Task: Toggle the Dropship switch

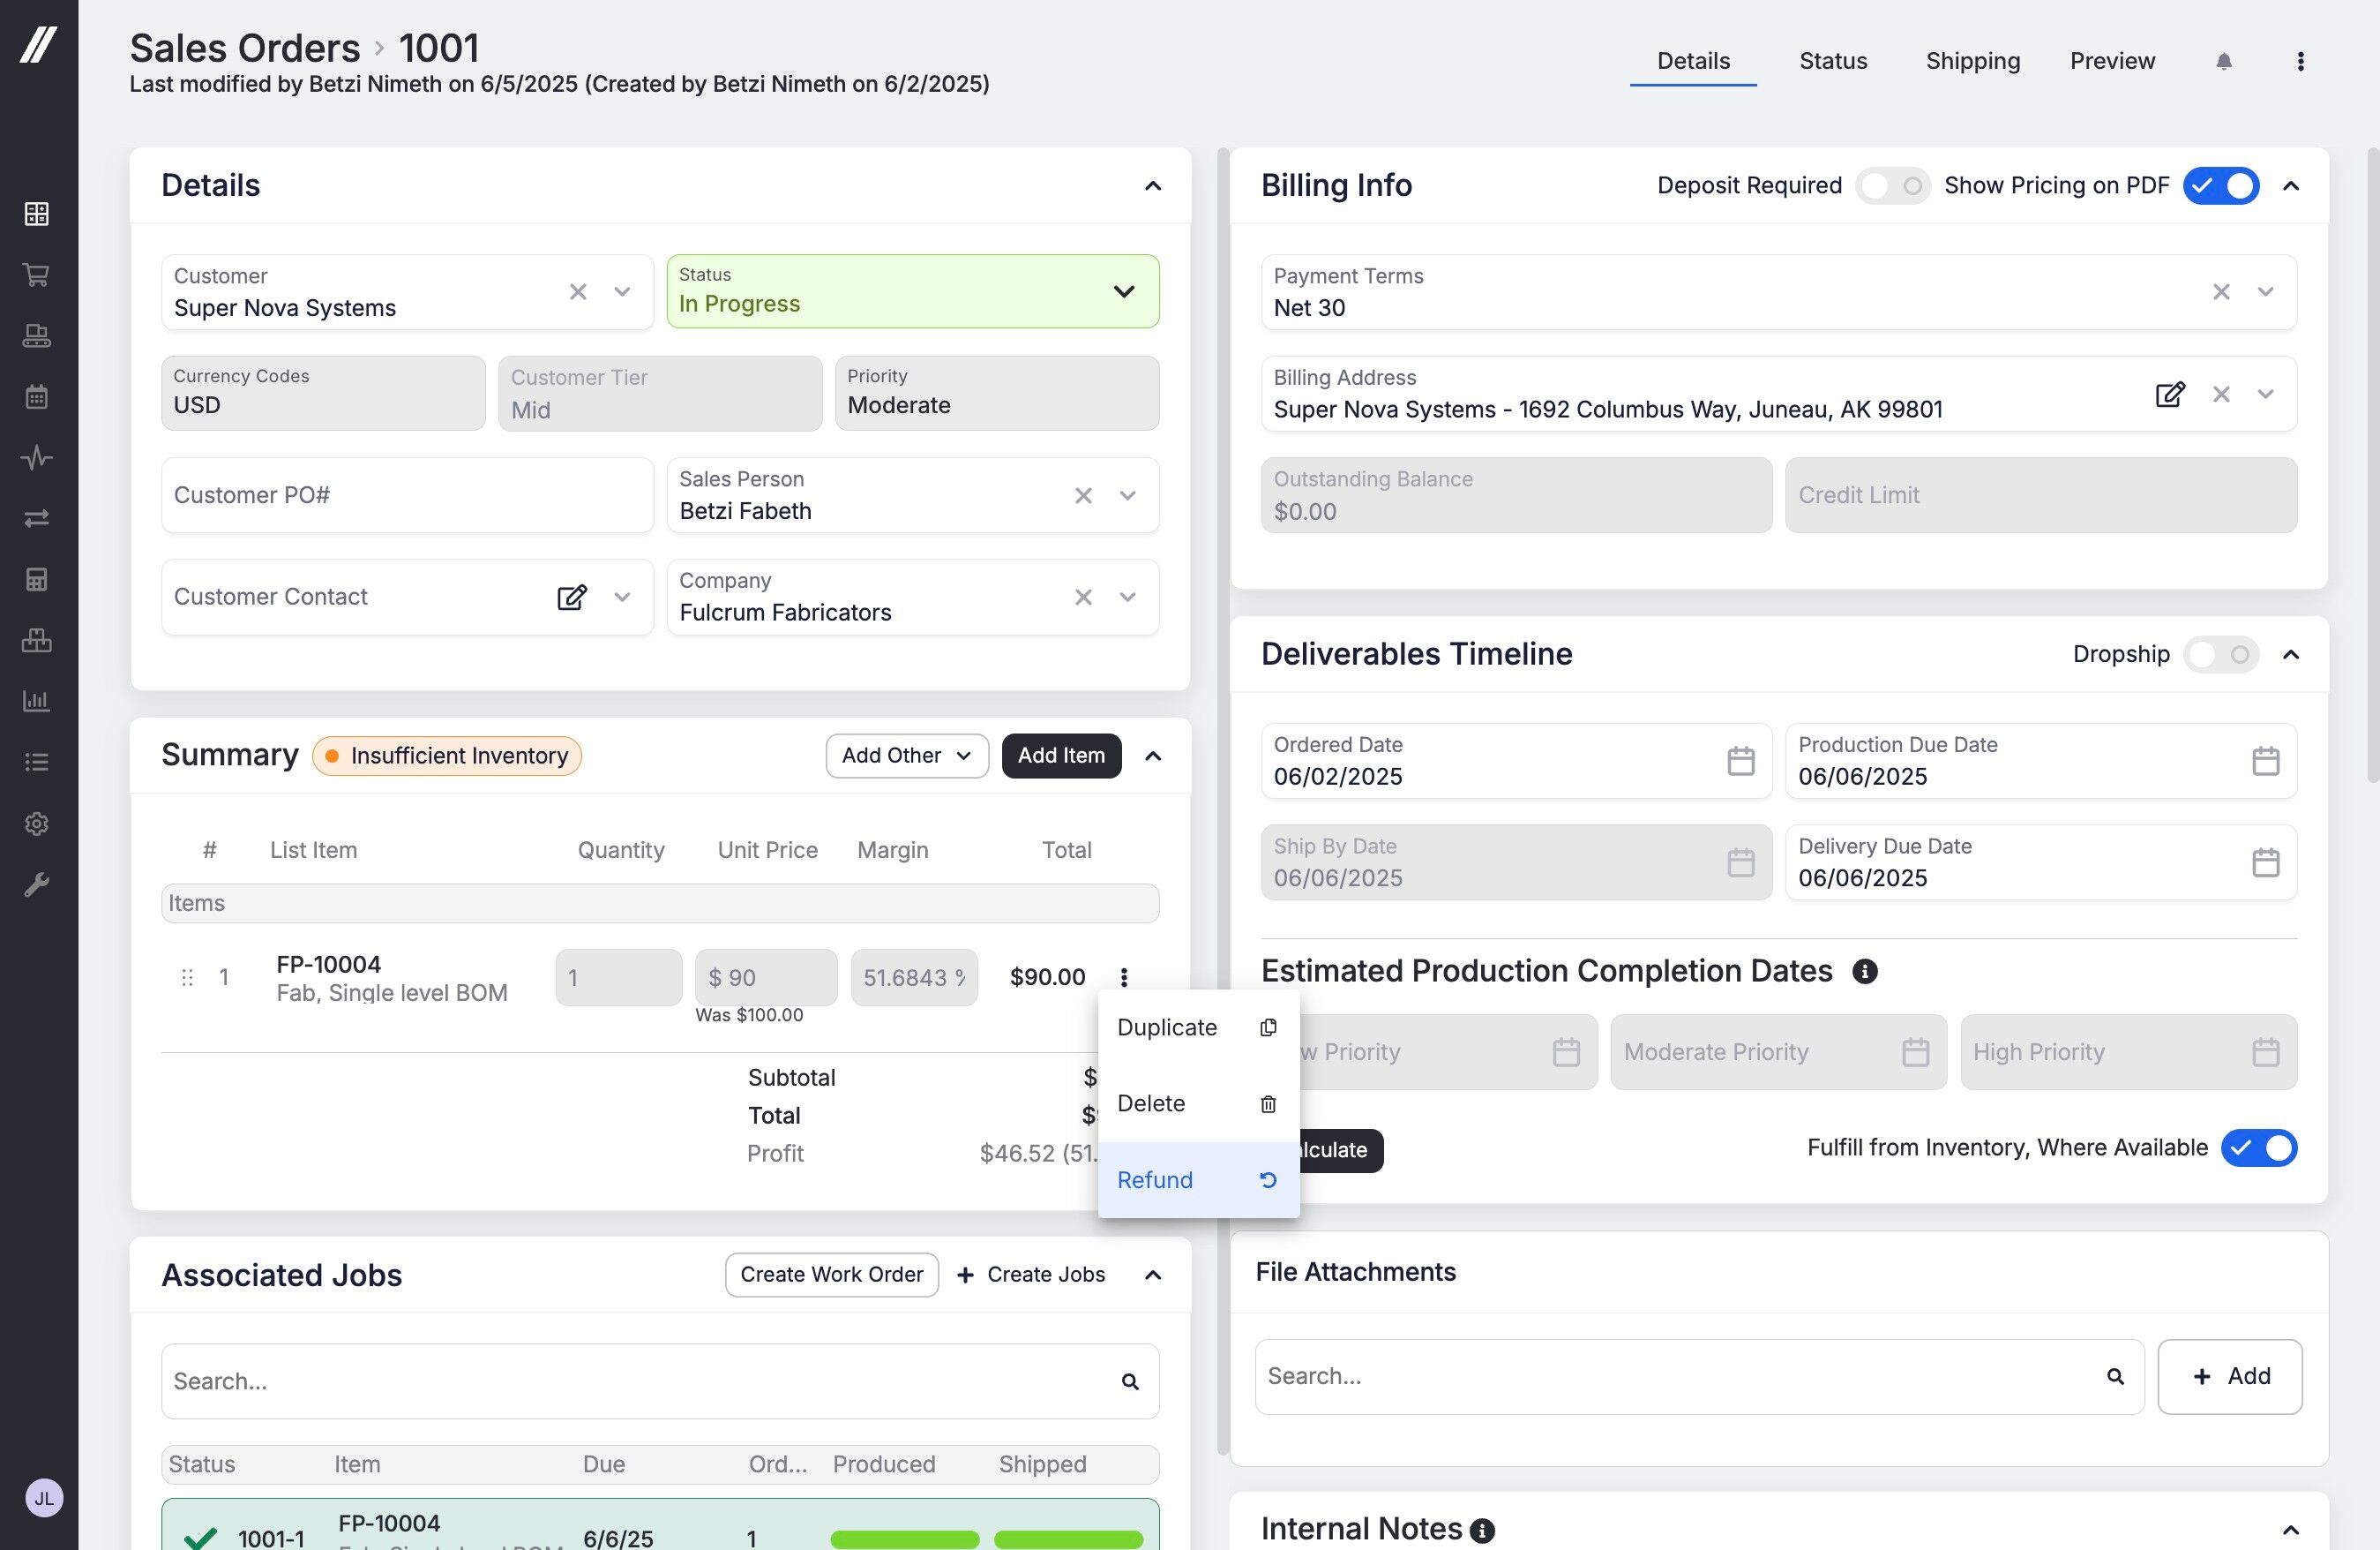Action: point(2220,654)
